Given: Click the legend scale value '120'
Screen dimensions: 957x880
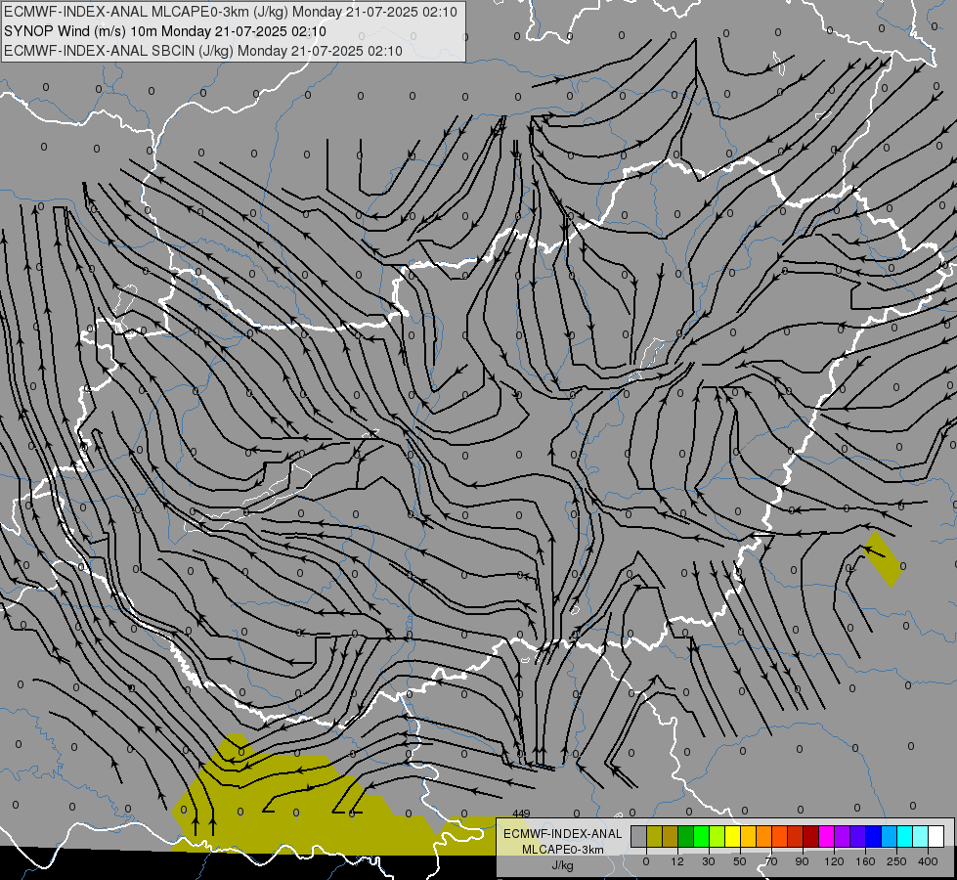Looking at the screenshot, I should 834,862.
